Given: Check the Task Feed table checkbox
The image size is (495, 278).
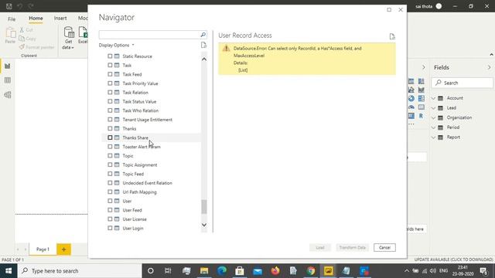Looking at the screenshot, I should click(110, 74).
